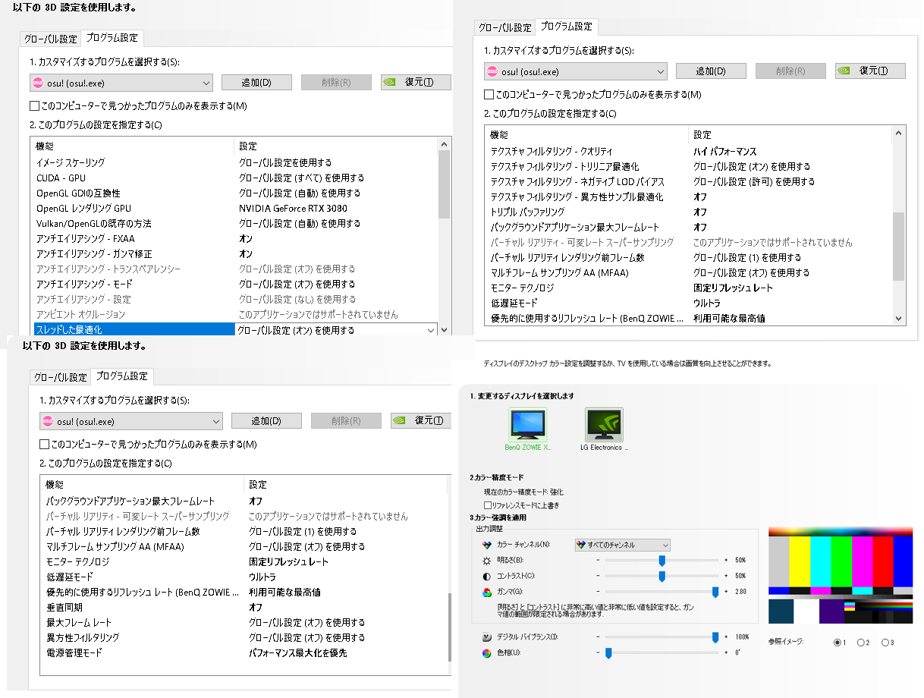Select reference image radio button 1
The height and width of the screenshot is (698, 924).
click(x=838, y=642)
